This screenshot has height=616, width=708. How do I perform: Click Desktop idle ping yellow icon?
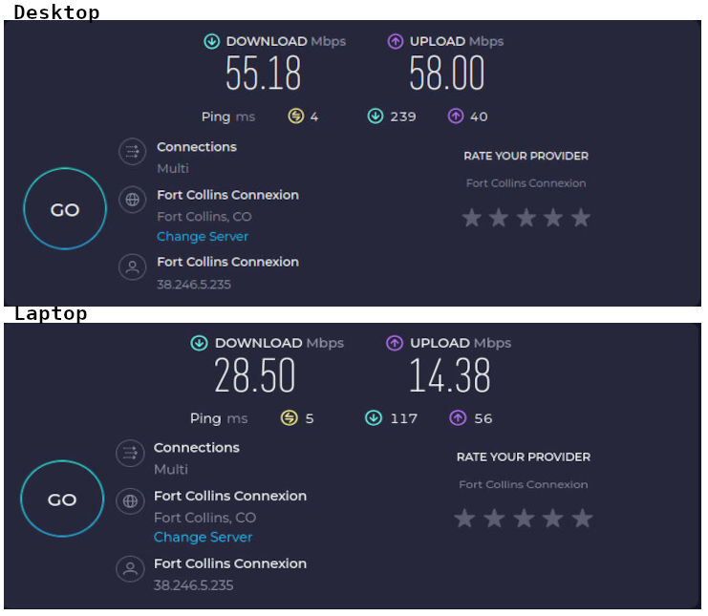(296, 117)
